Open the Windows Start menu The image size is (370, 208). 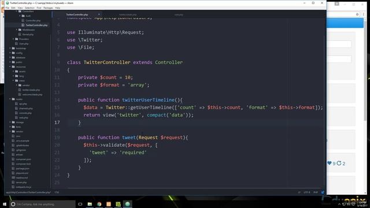point(4,204)
